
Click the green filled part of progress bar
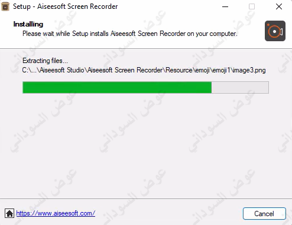click(117, 87)
